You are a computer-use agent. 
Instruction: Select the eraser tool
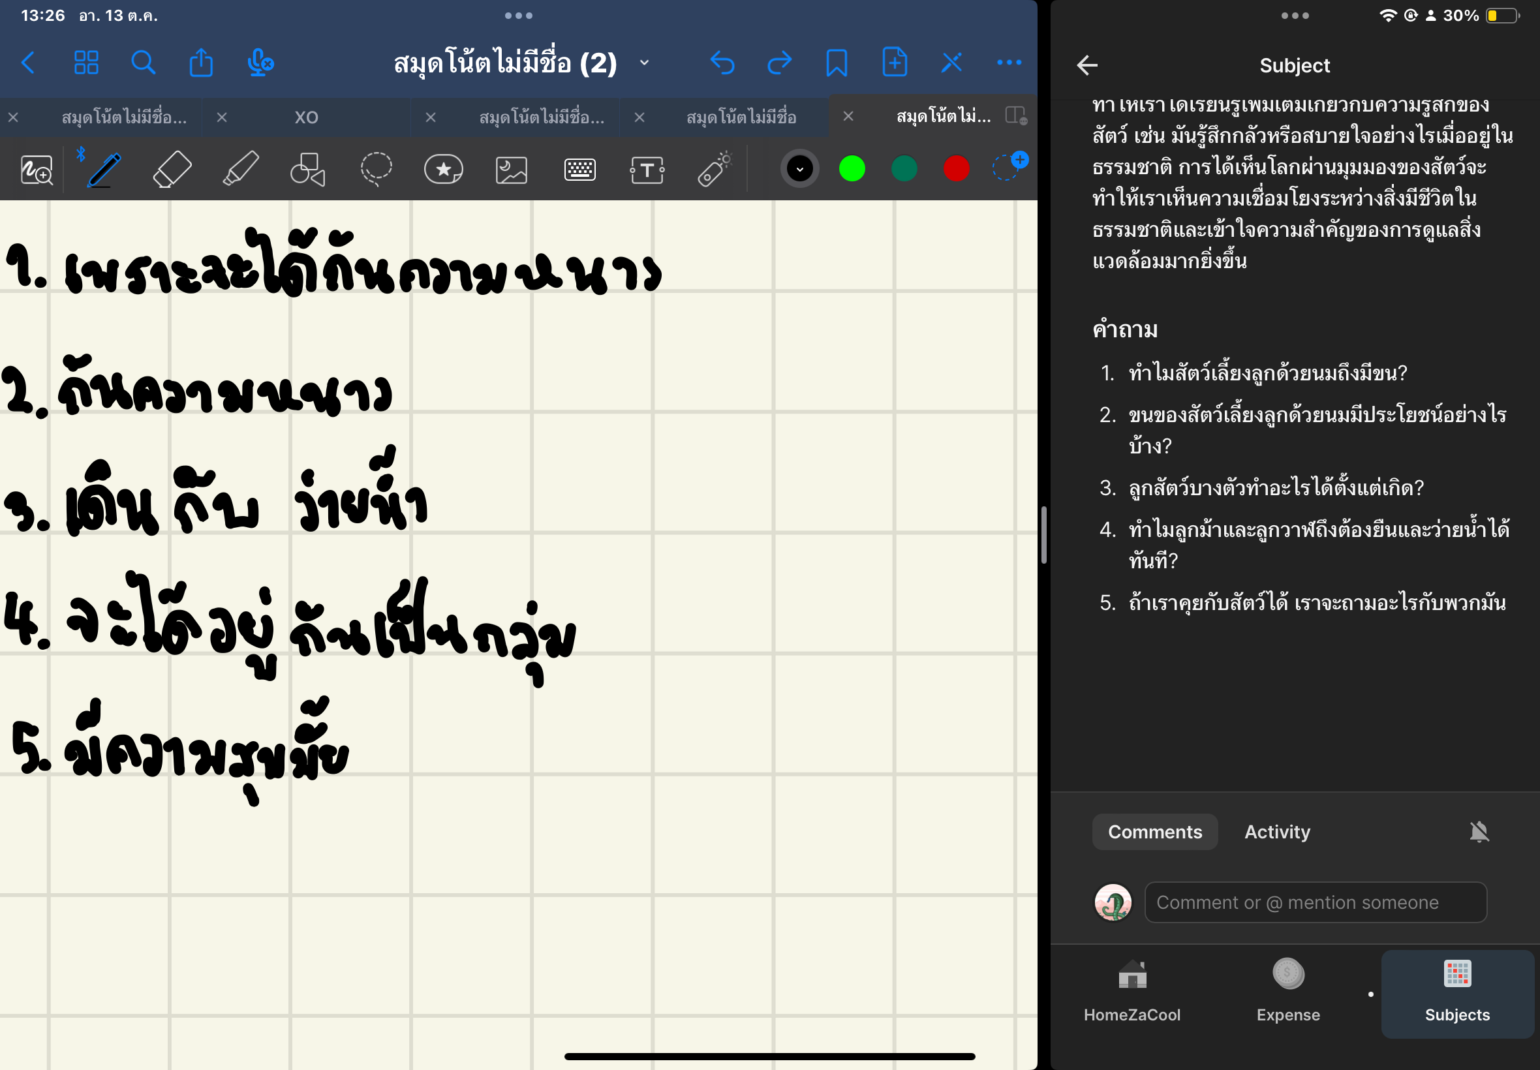tap(172, 169)
